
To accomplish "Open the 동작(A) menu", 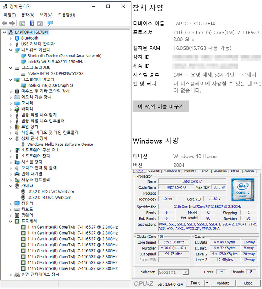I will (x=28, y=15).
